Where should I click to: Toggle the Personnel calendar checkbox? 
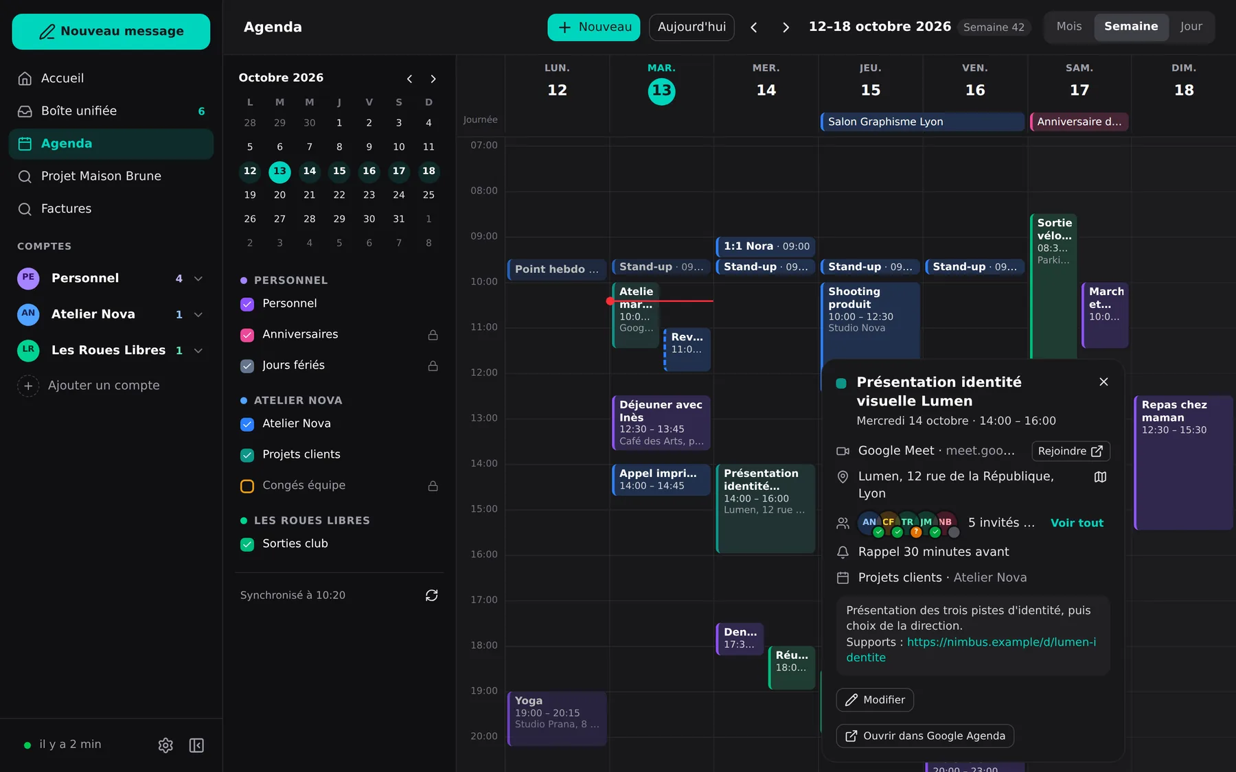247,304
